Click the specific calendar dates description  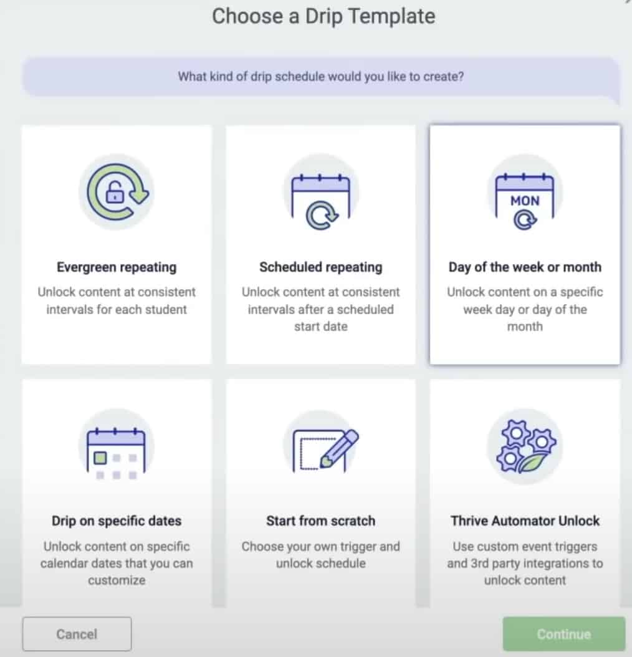pyautogui.click(x=117, y=563)
